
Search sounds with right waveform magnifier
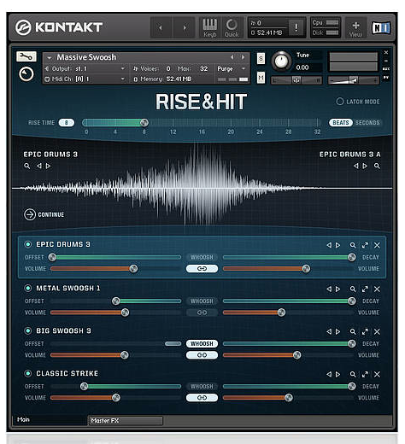pyautogui.click(x=377, y=166)
